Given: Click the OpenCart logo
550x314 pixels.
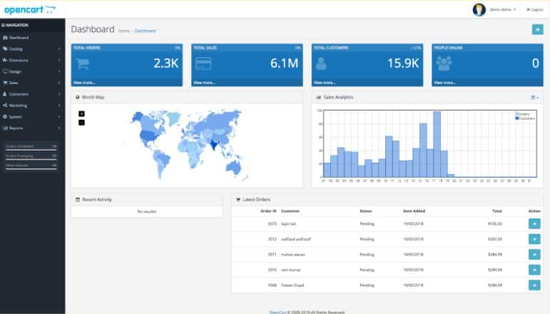Looking at the screenshot, I should [x=29, y=9].
